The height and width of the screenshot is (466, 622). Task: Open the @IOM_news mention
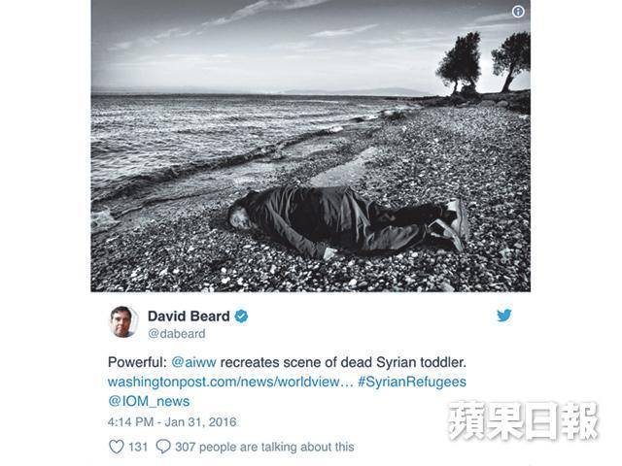pyautogui.click(x=149, y=401)
